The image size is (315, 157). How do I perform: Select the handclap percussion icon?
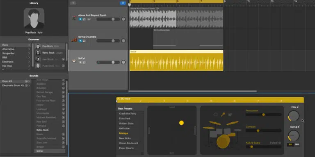pos(231,114)
